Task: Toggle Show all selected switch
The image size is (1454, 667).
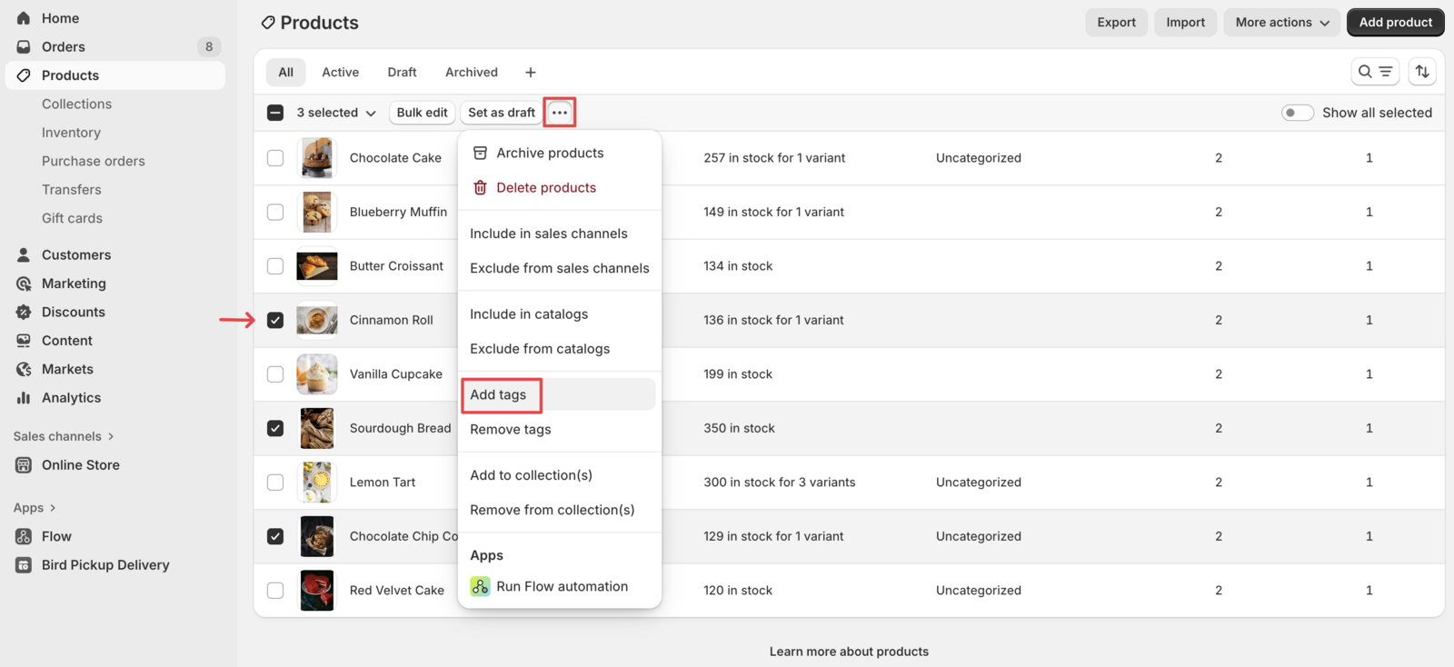Action: 1297,113
